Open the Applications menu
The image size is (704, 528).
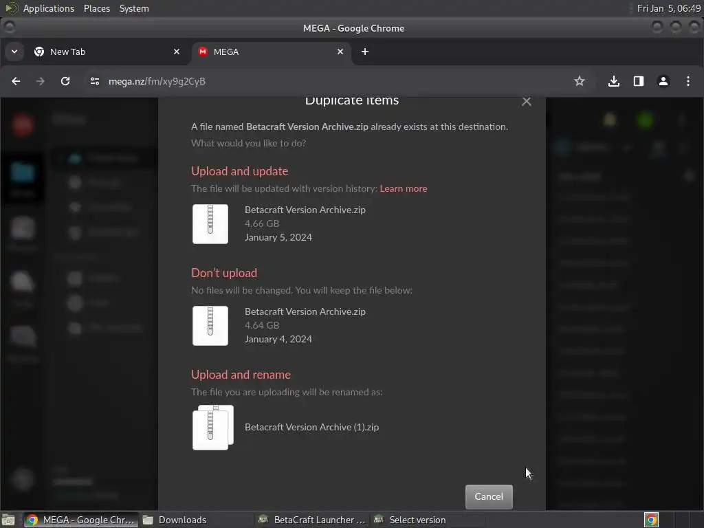[49, 8]
